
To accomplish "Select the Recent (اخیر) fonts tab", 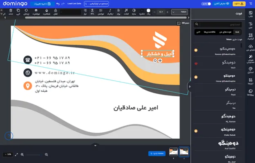I will point(198,32).
